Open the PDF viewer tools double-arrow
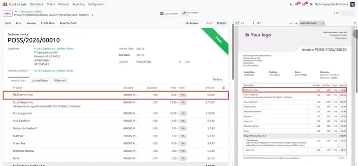This screenshot has width=358, height=166. point(355,23)
